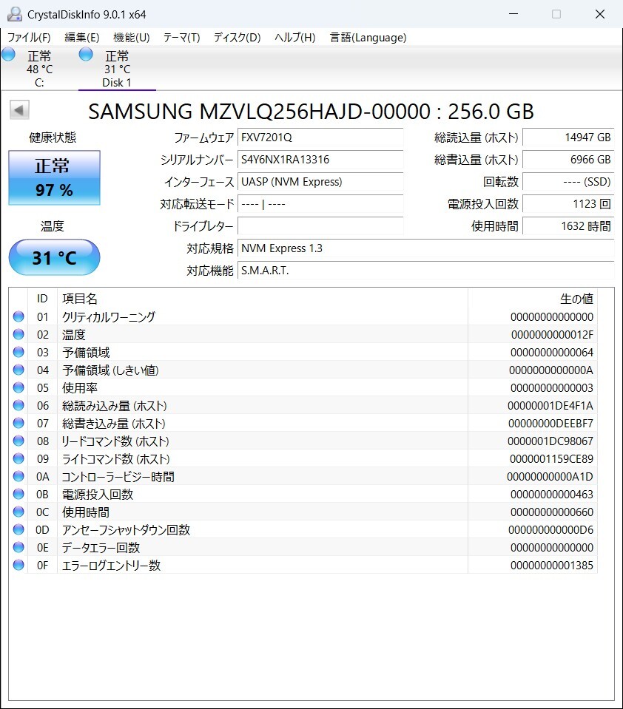Click the CrystalDiskInfo title bar icon
Viewport: 623px width, 709px height.
(x=13, y=13)
